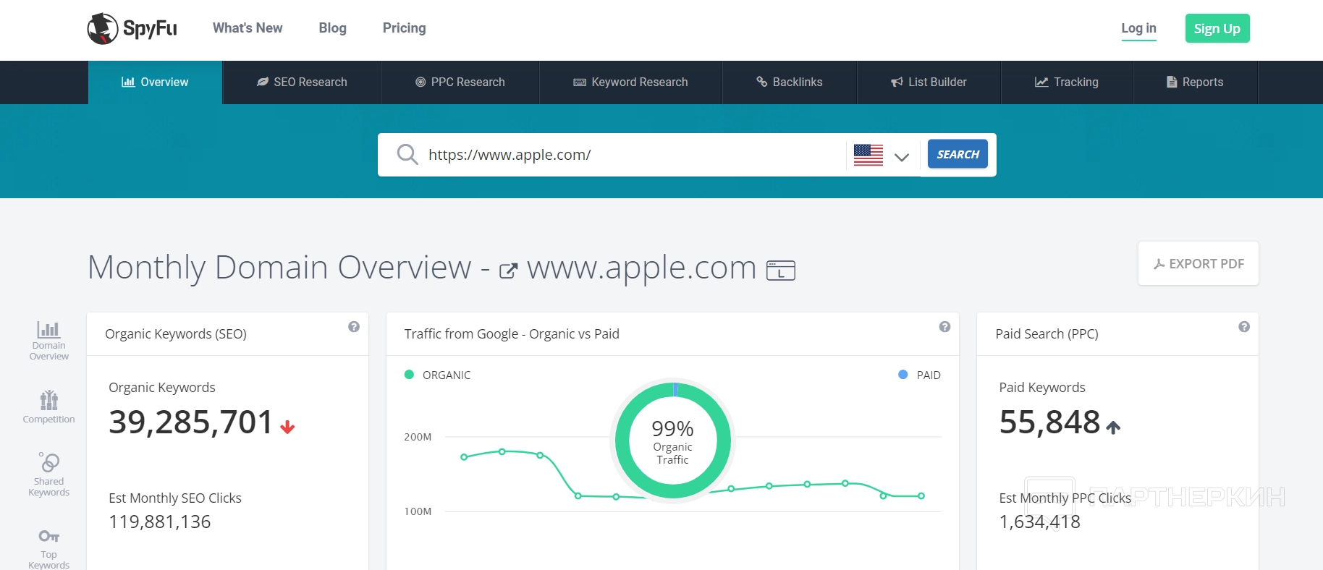The height and width of the screenshot is (570, 1323).
Task: Click the Est Monthly SEO Clicks value 119,881,136
Action: [160, 522]
